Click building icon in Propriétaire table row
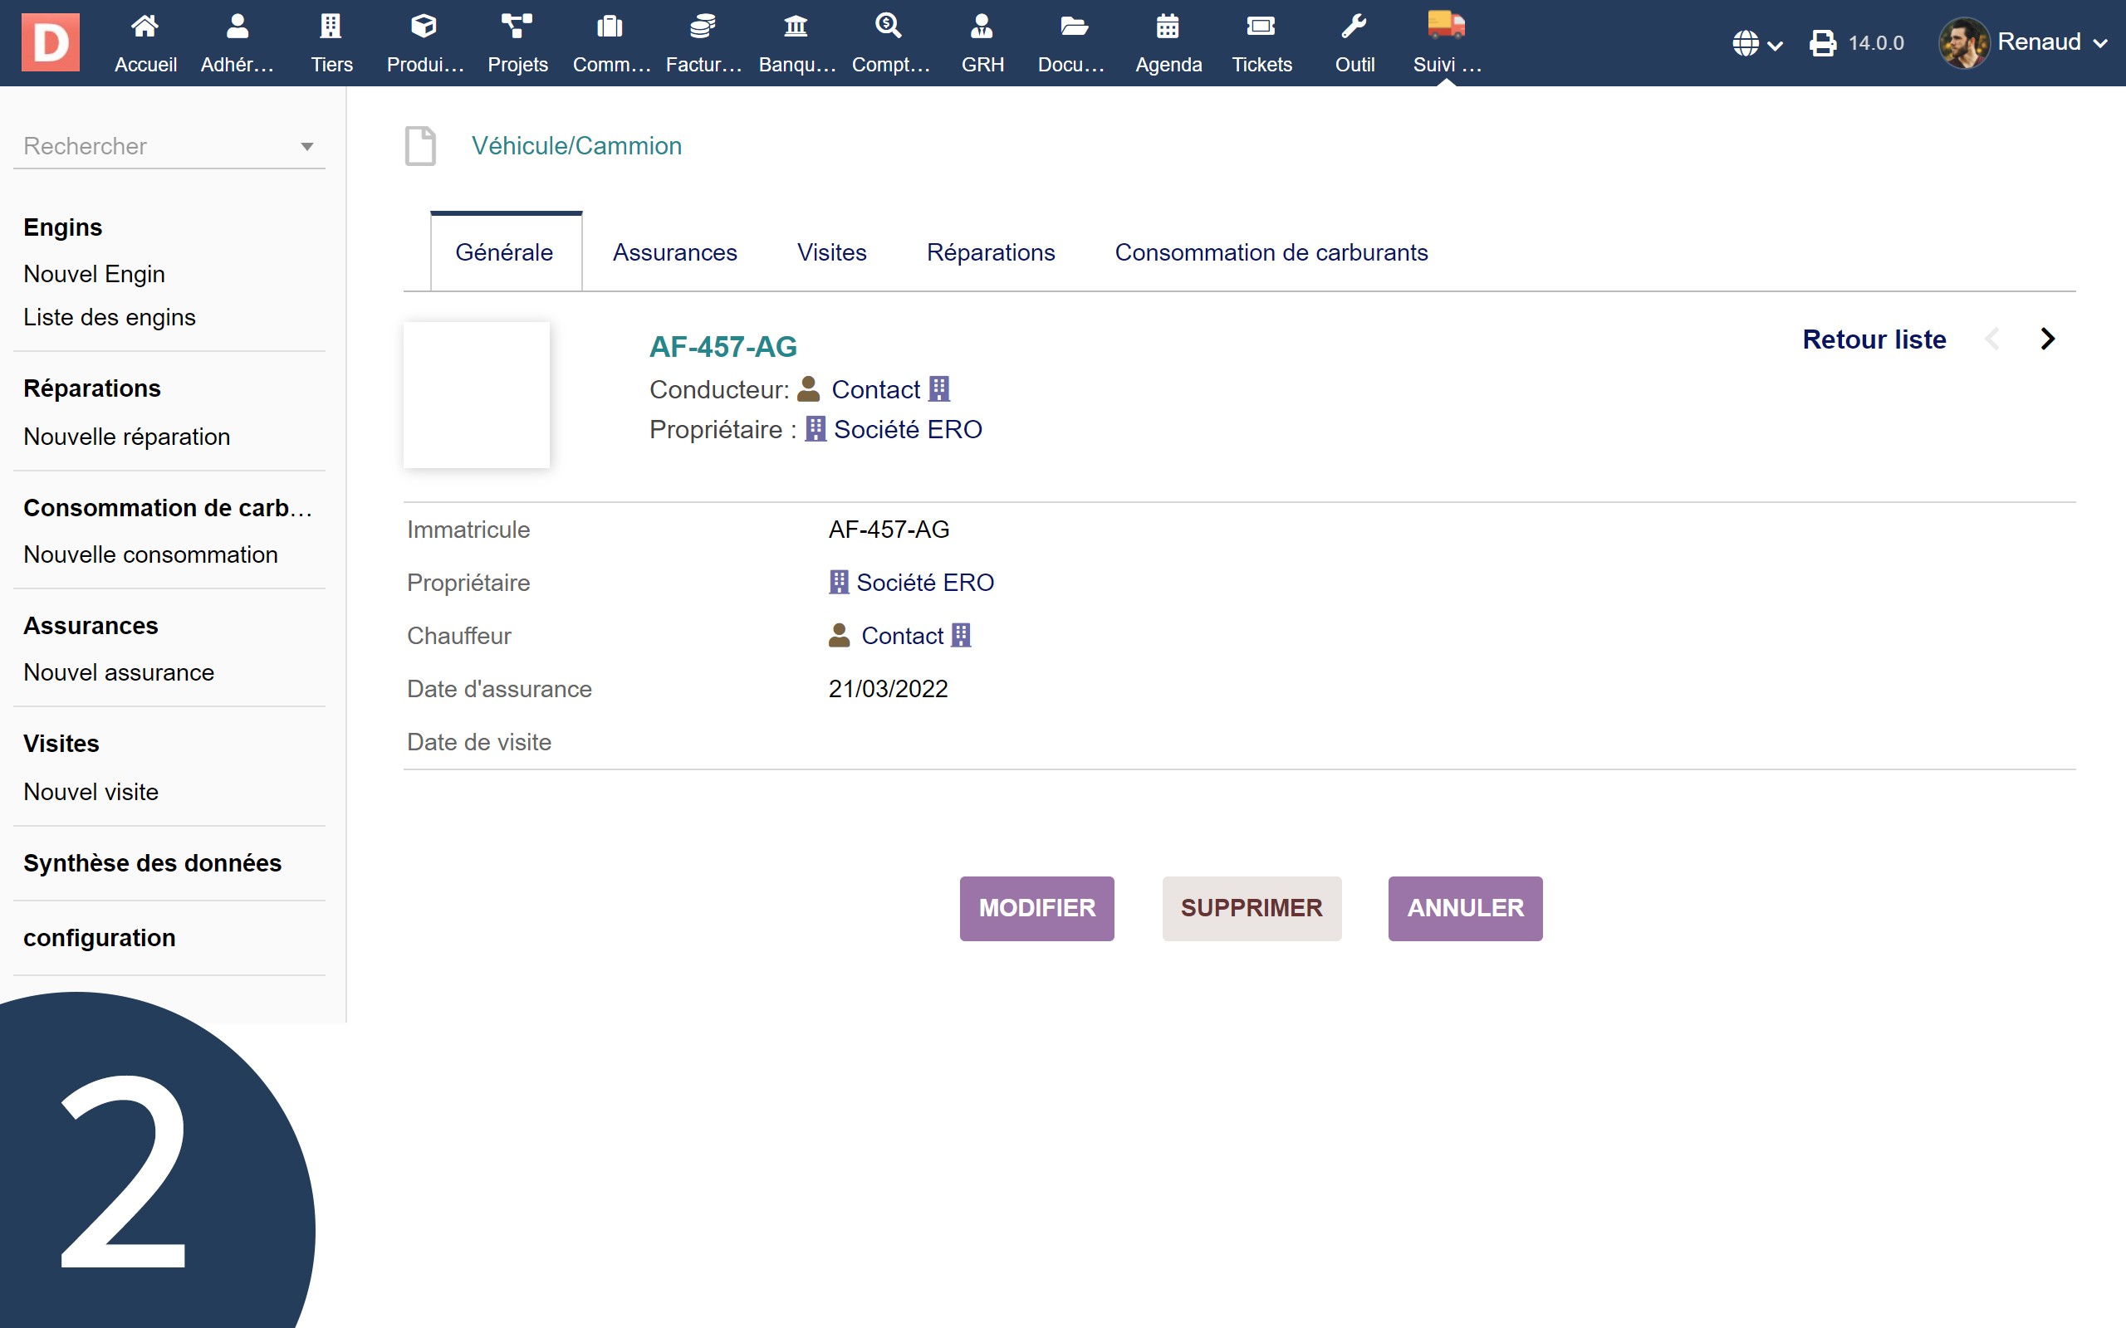This screenshot has width=2126, height=1328. (839, 583)
